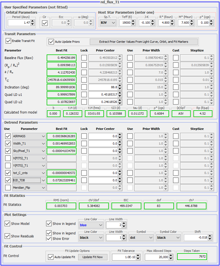Screen dimensions: 220x266
Task: Increase model Line Width spinner
Action: click(124, 224)
